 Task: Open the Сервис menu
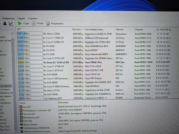click(21, 19)
